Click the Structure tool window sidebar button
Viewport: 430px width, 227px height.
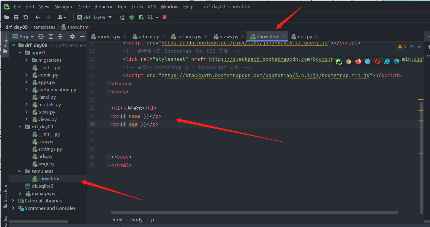(5, 196)
